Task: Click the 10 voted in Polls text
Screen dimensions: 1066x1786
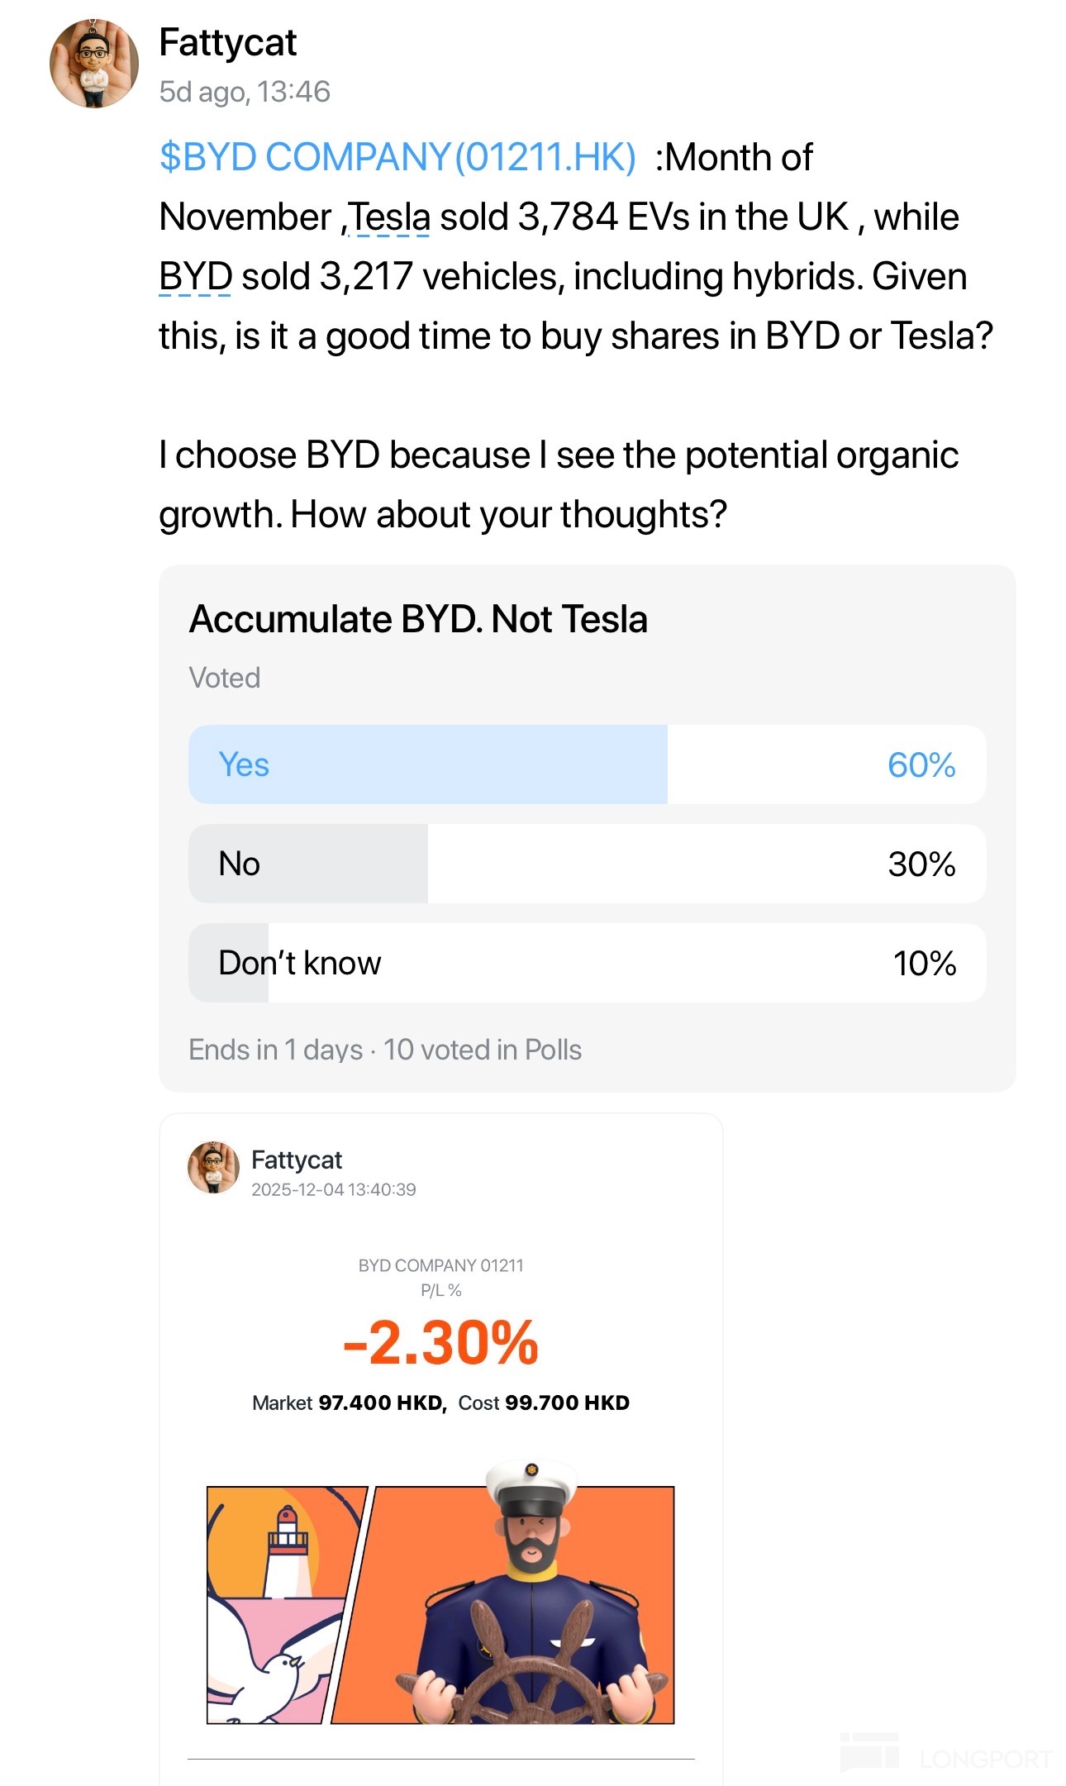Action: click(x=483, y=1050)
